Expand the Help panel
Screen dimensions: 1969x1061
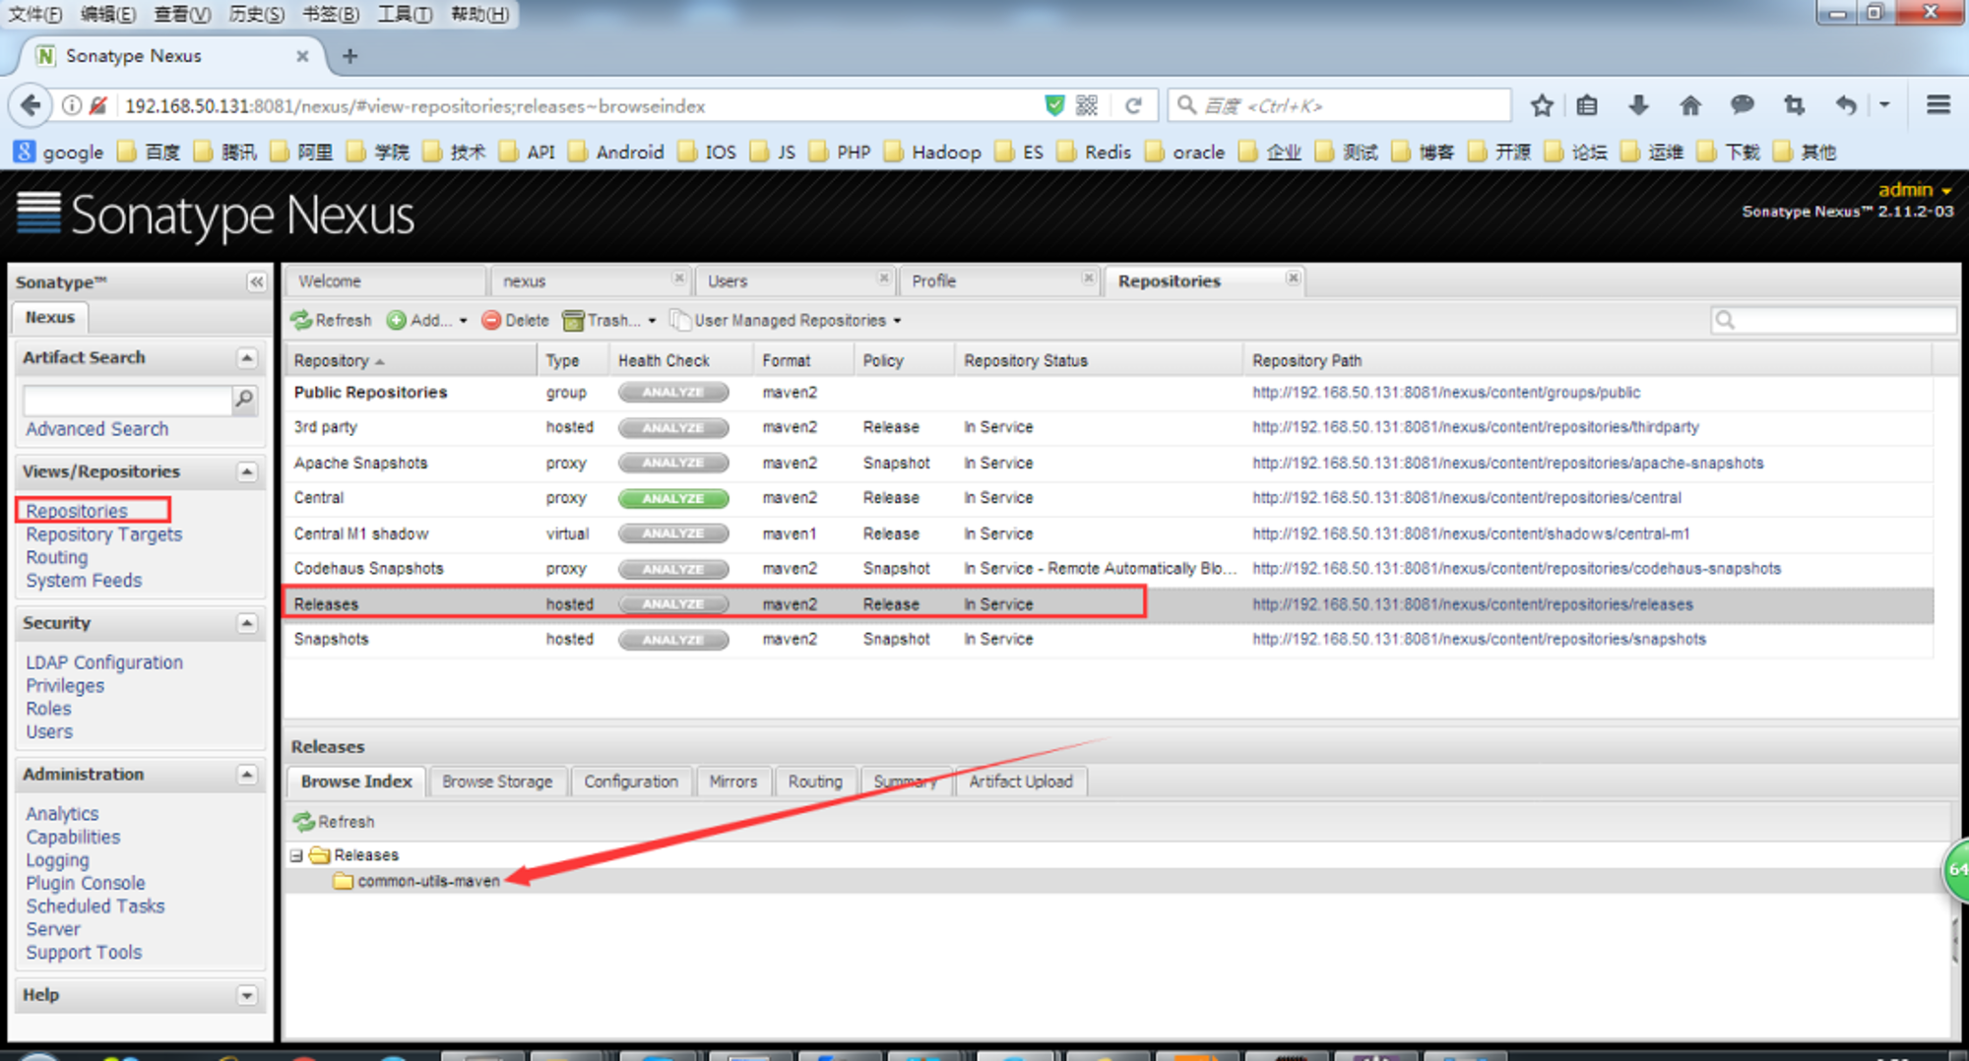tap(247, 995)
